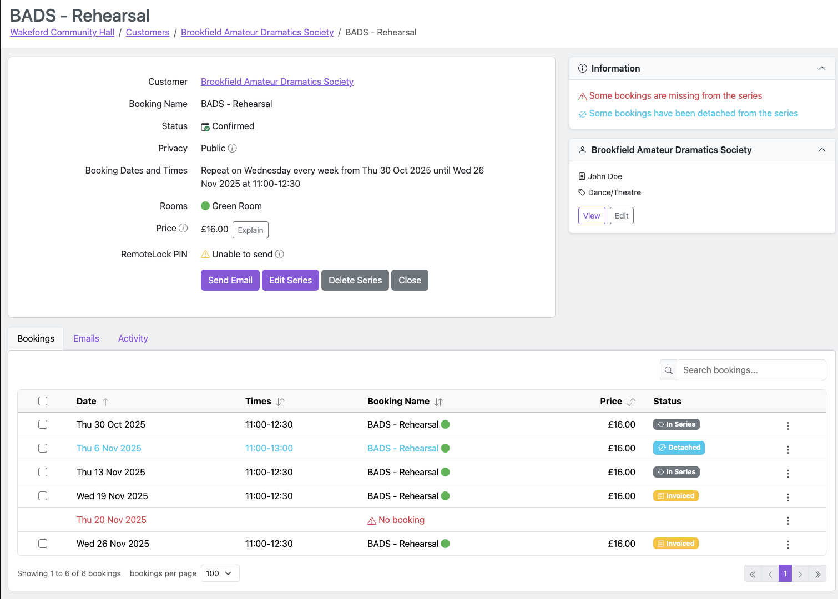
Task: Click the Edit Series button
Action: [290, 280]
